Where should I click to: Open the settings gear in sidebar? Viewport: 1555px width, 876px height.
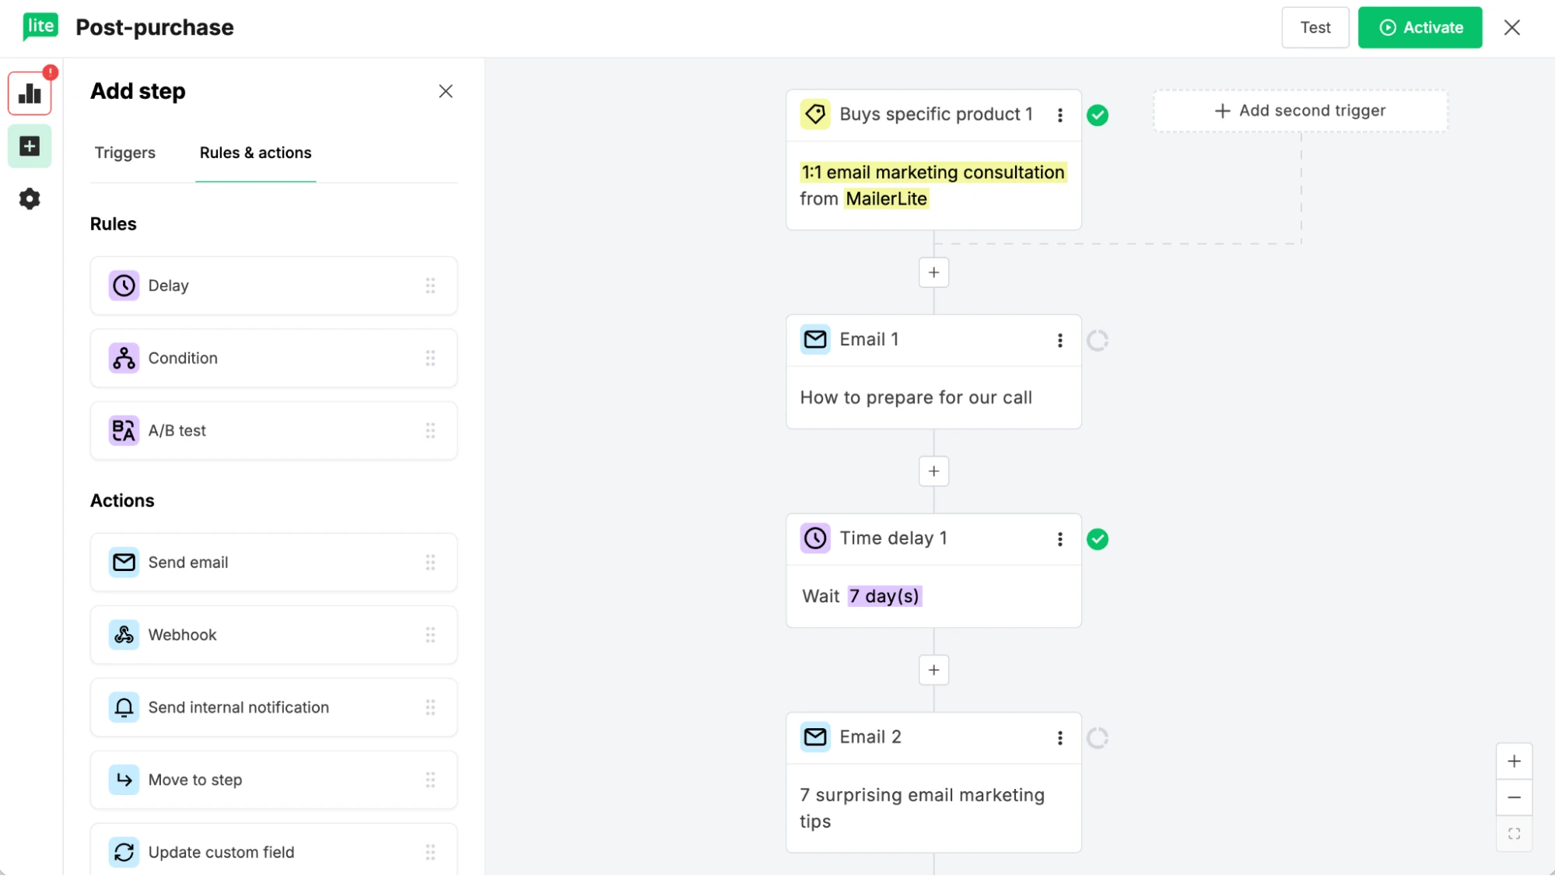pos(29,198)
